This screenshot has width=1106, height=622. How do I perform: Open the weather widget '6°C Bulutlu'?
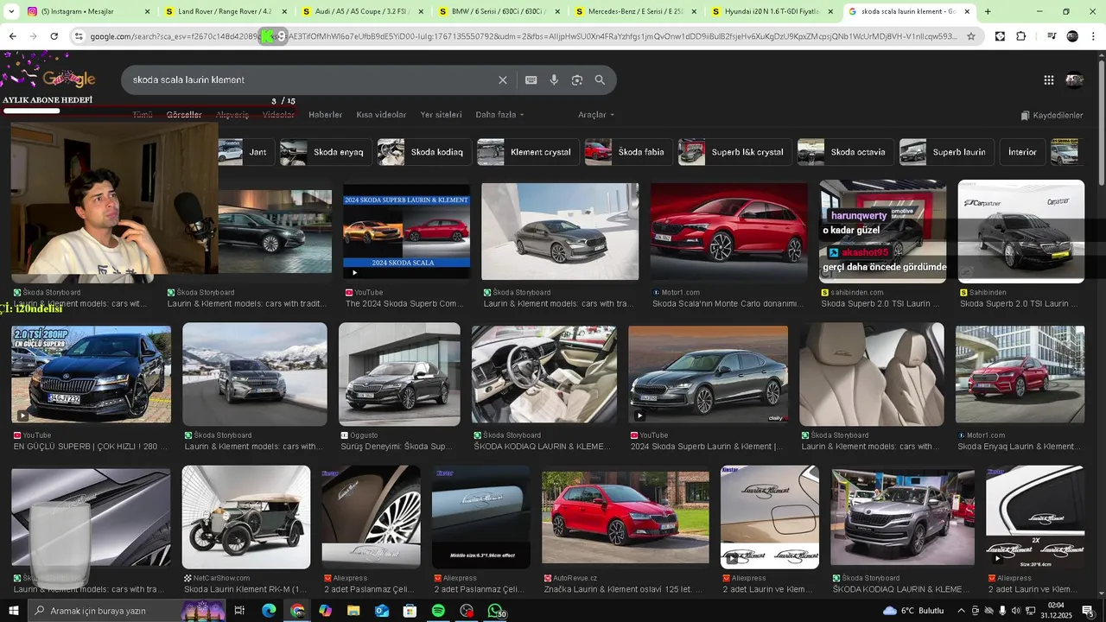pyautogui.click(x=914, y=611)
